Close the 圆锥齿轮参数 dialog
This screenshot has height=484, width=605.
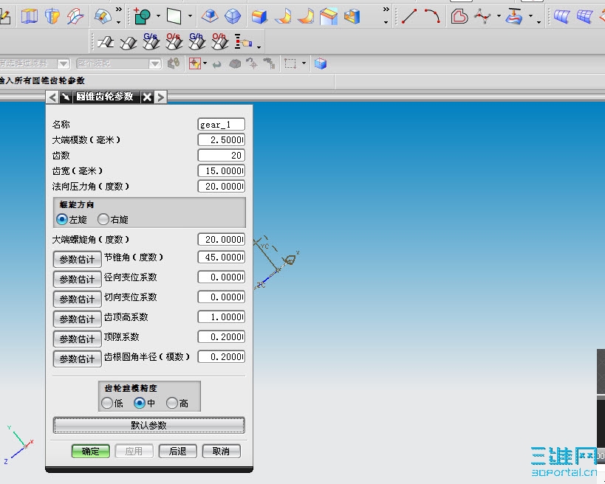click(147, 97)
